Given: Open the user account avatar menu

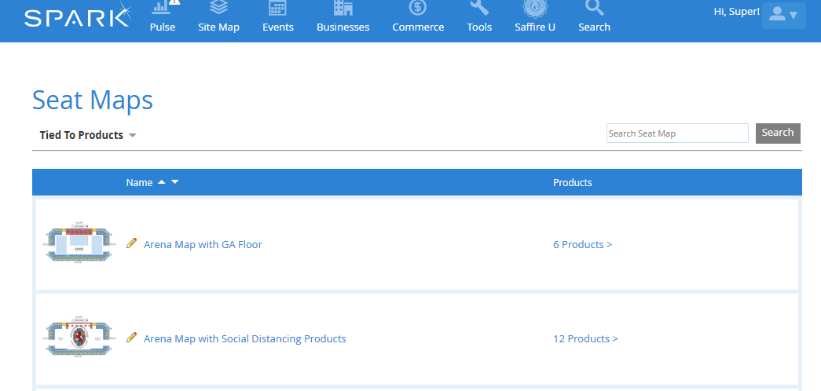Looking at the screenshot, I should (784, 15).
